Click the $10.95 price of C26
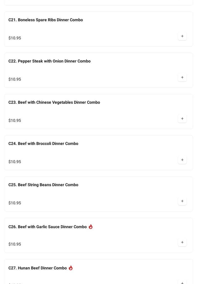Viewport: 197px width, 284px height. coord(15,244)
